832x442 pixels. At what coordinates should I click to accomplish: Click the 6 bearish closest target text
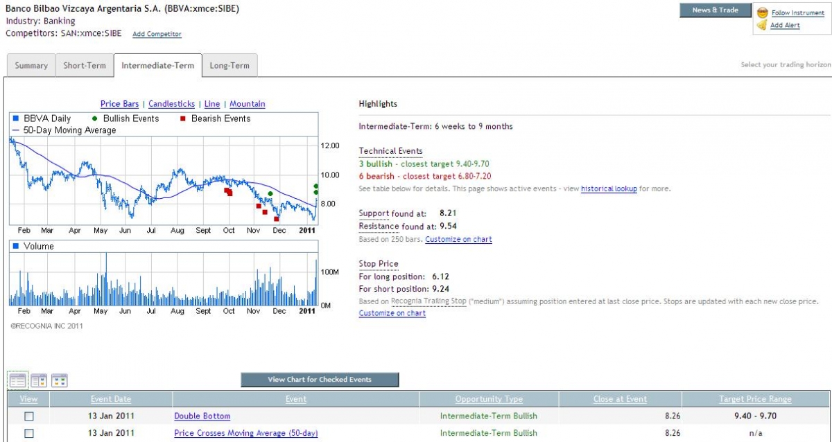click(x=424, y=177)
